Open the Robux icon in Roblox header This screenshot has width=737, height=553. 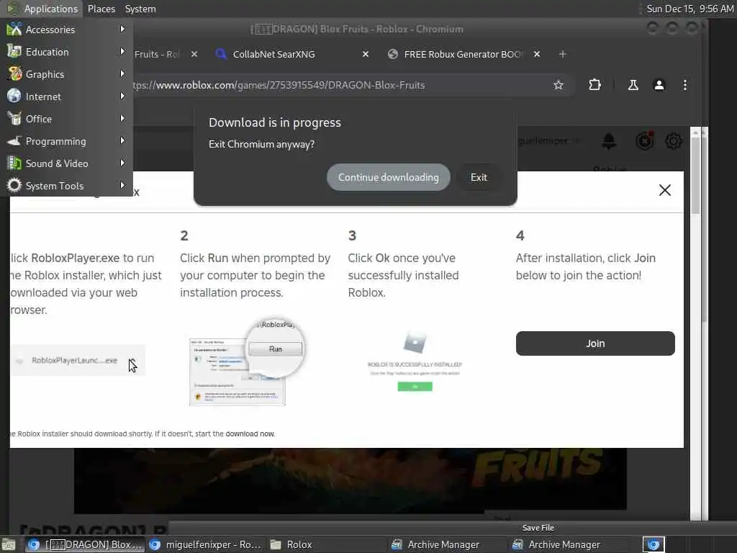pyautogui.click(x=644, y=141)
